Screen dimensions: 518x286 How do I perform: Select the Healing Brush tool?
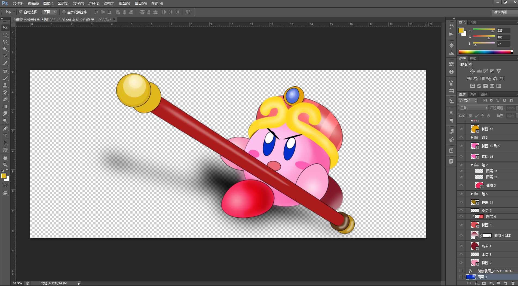click(5, 71)
